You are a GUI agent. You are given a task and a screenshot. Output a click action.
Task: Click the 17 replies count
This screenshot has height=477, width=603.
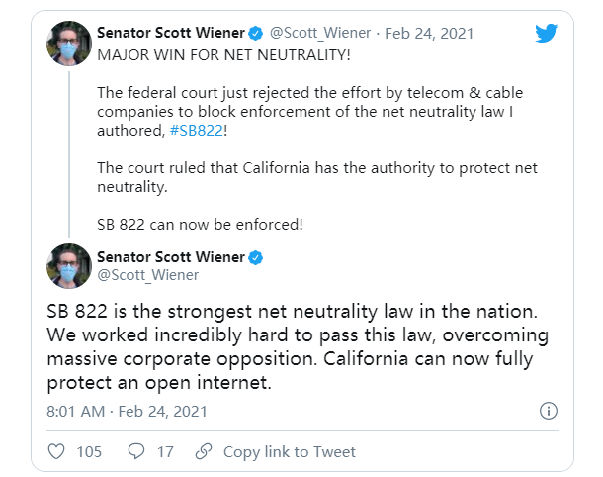point(165,452)
